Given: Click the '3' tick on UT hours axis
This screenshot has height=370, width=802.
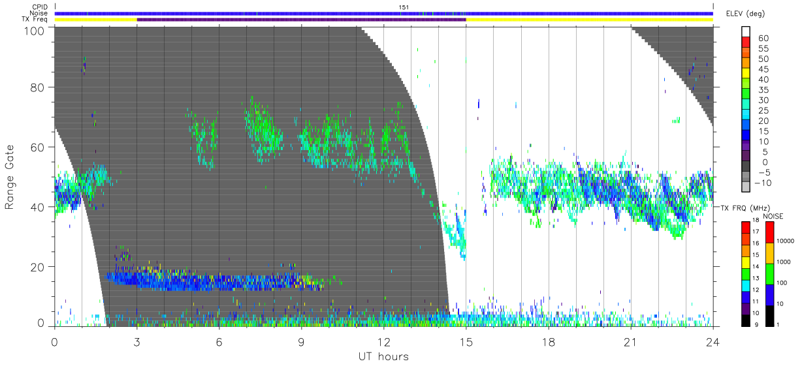Looking at the screenshot, I should point(136,341).
